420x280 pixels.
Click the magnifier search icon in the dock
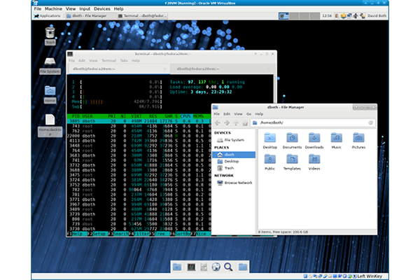(229, 267)
